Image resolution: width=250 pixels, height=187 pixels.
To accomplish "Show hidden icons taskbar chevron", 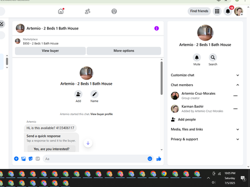I will pos(208,178).
